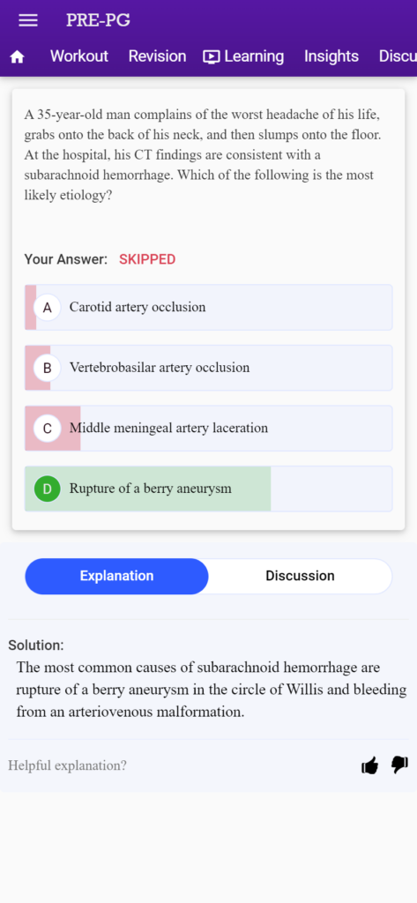
Task: Open the partially visible Discussion nav tab
Action: (x=398, y=56)
